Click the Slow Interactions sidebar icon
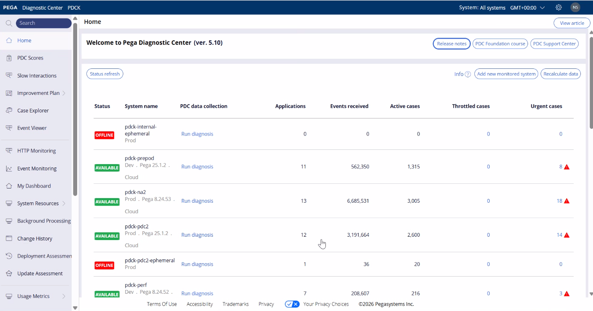This screenshot has height=311, width=593. pos(9,76)
